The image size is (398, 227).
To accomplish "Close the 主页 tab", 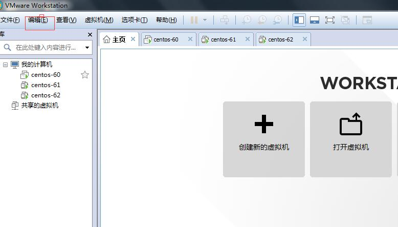I will point(133,39).
